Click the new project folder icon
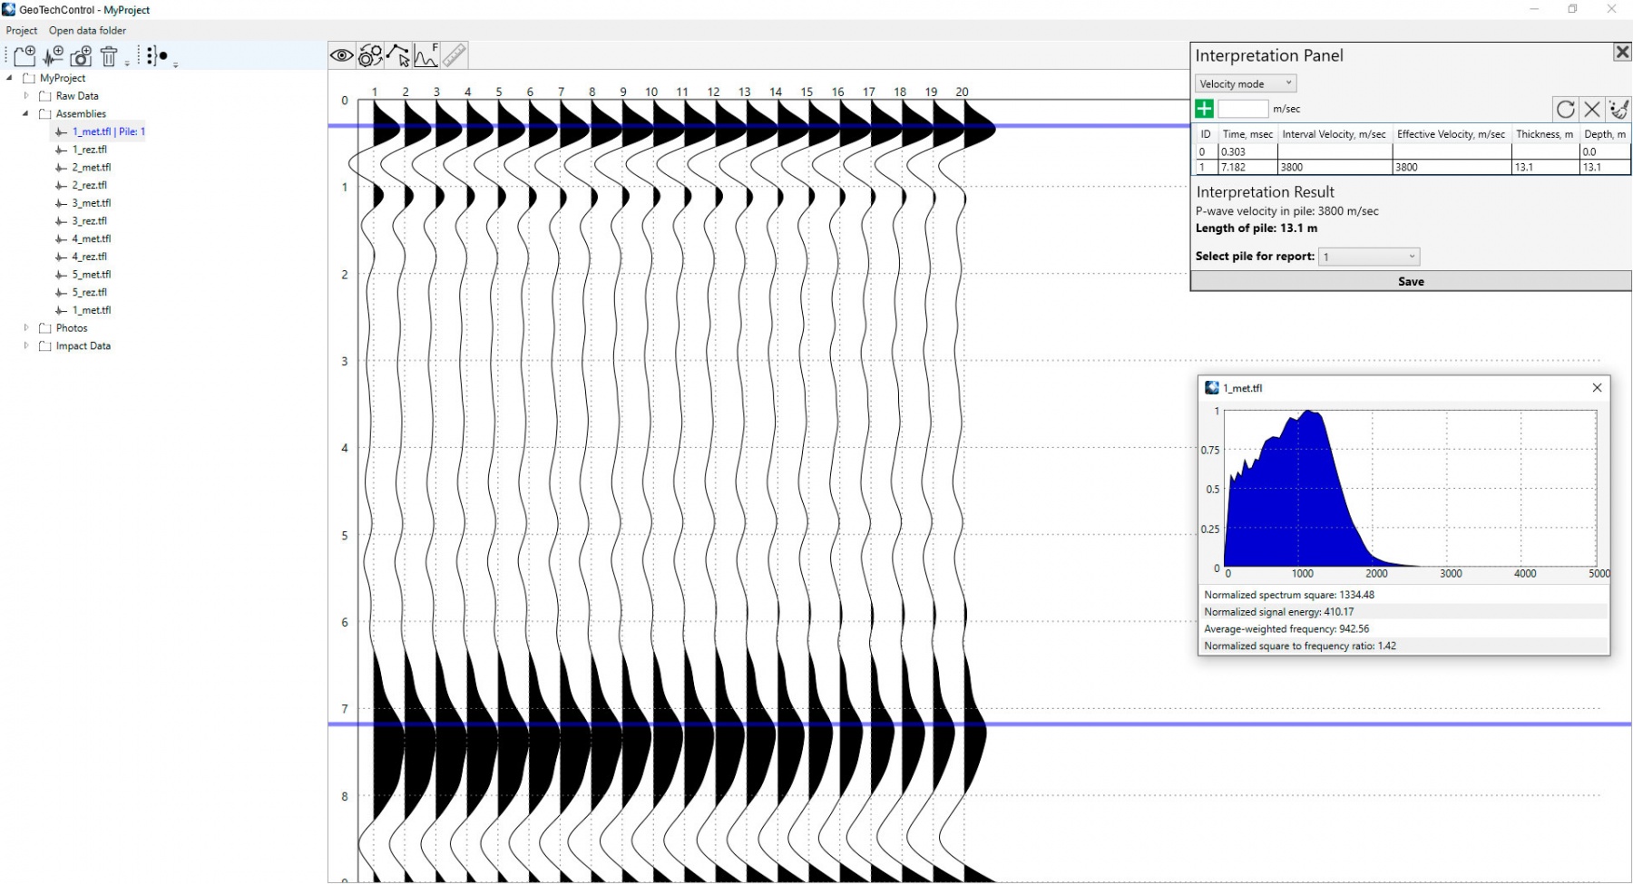Image resolution: width=1633 pixels, height=884 pixels. [x=24, y=56]
